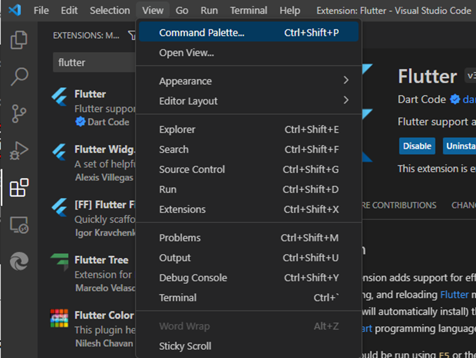Disable the Flutter extension

(x=417, y=146)
